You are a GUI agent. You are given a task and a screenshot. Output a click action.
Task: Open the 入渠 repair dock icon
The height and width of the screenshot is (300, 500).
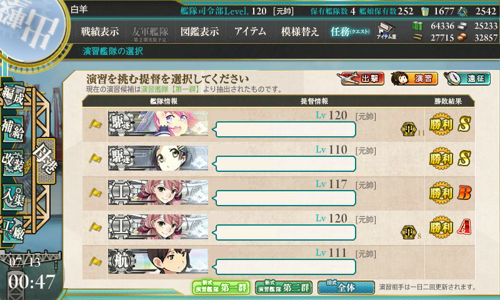(x=12, y=197)
